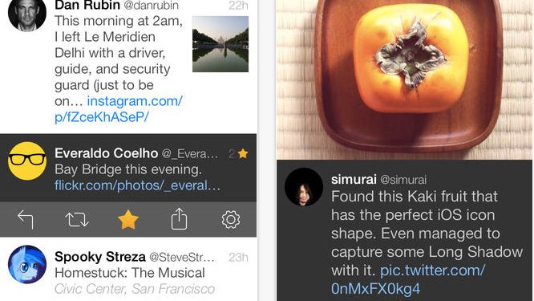Viewport: 534px width, 301px height.
Task: Open Dan Rubin's profile avatar
Action: coord(27,14)
